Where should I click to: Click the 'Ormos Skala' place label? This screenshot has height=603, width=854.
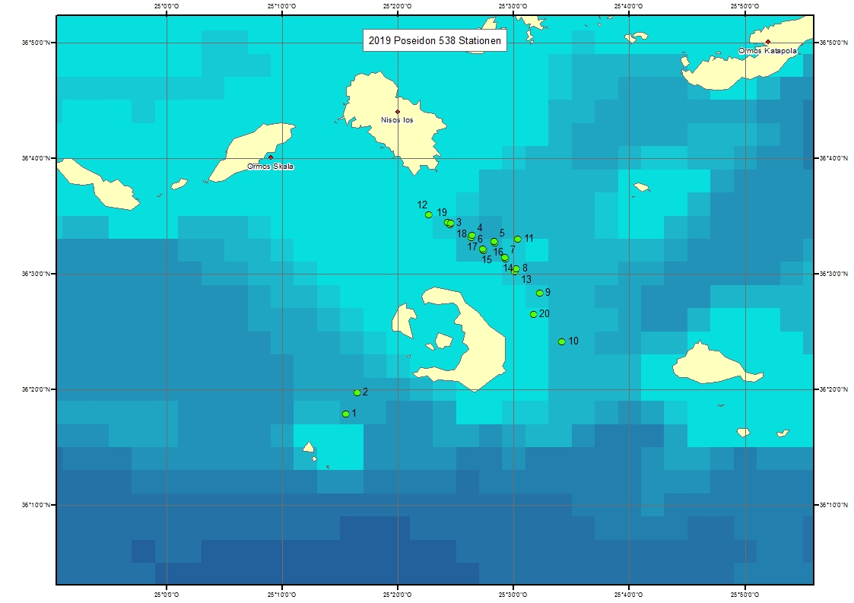tap(270, 166)
